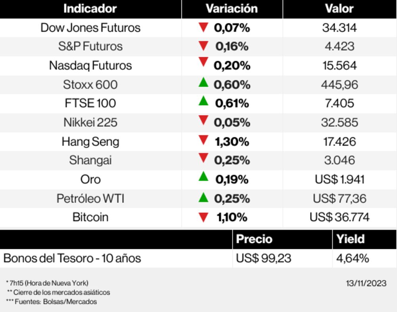The height and width of the screenshot is (312, 397).
Task: Click the Bonos del Tesoro - 10 años label
Action: click(x=72, y=258)
